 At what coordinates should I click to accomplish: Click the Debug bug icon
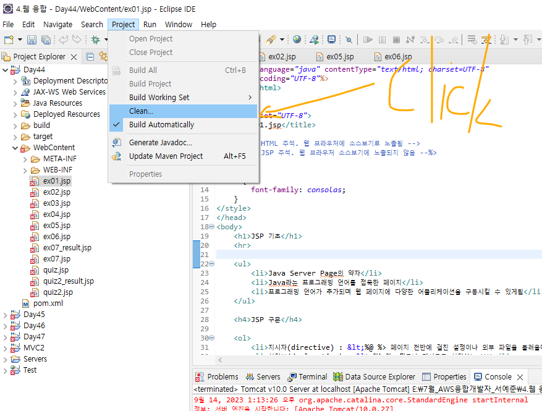click(x=95, y=40)
